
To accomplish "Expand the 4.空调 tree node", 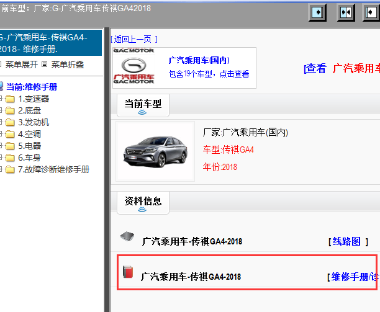I will (1, 134).
